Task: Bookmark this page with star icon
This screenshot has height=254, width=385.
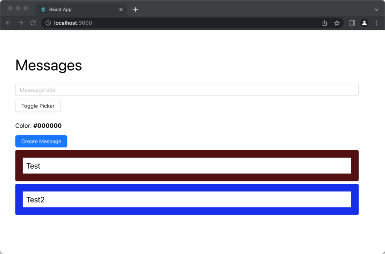Action: click(x=337, y=23)
